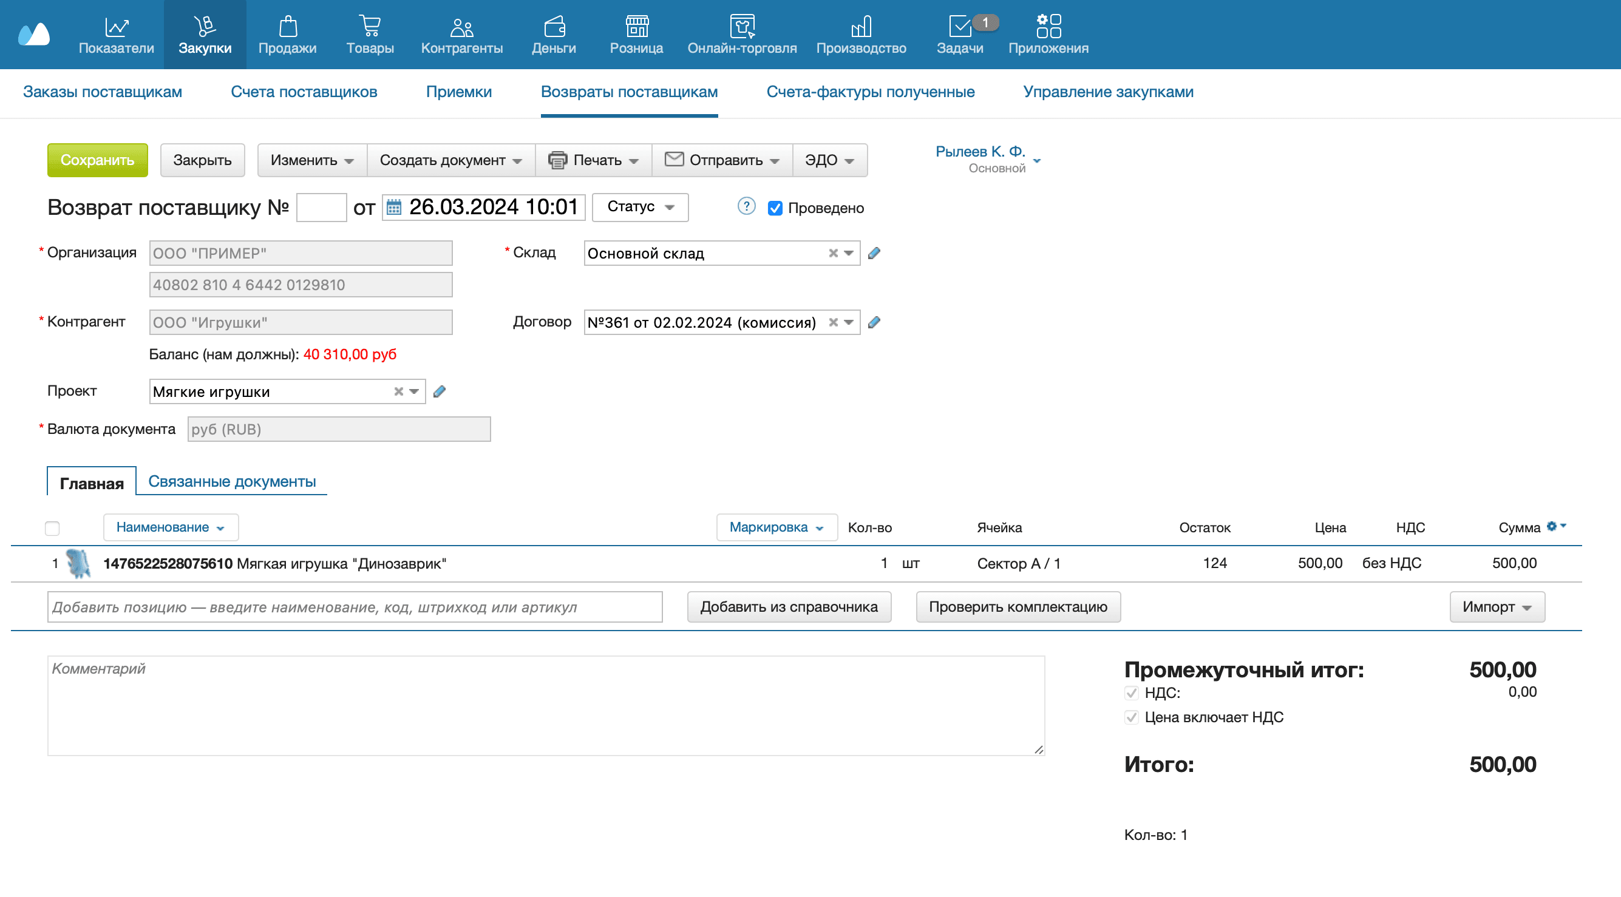Screen dimensions: 1621x897
Task: Go to Деньги wallet section
Action: click(x=554, y=35)
